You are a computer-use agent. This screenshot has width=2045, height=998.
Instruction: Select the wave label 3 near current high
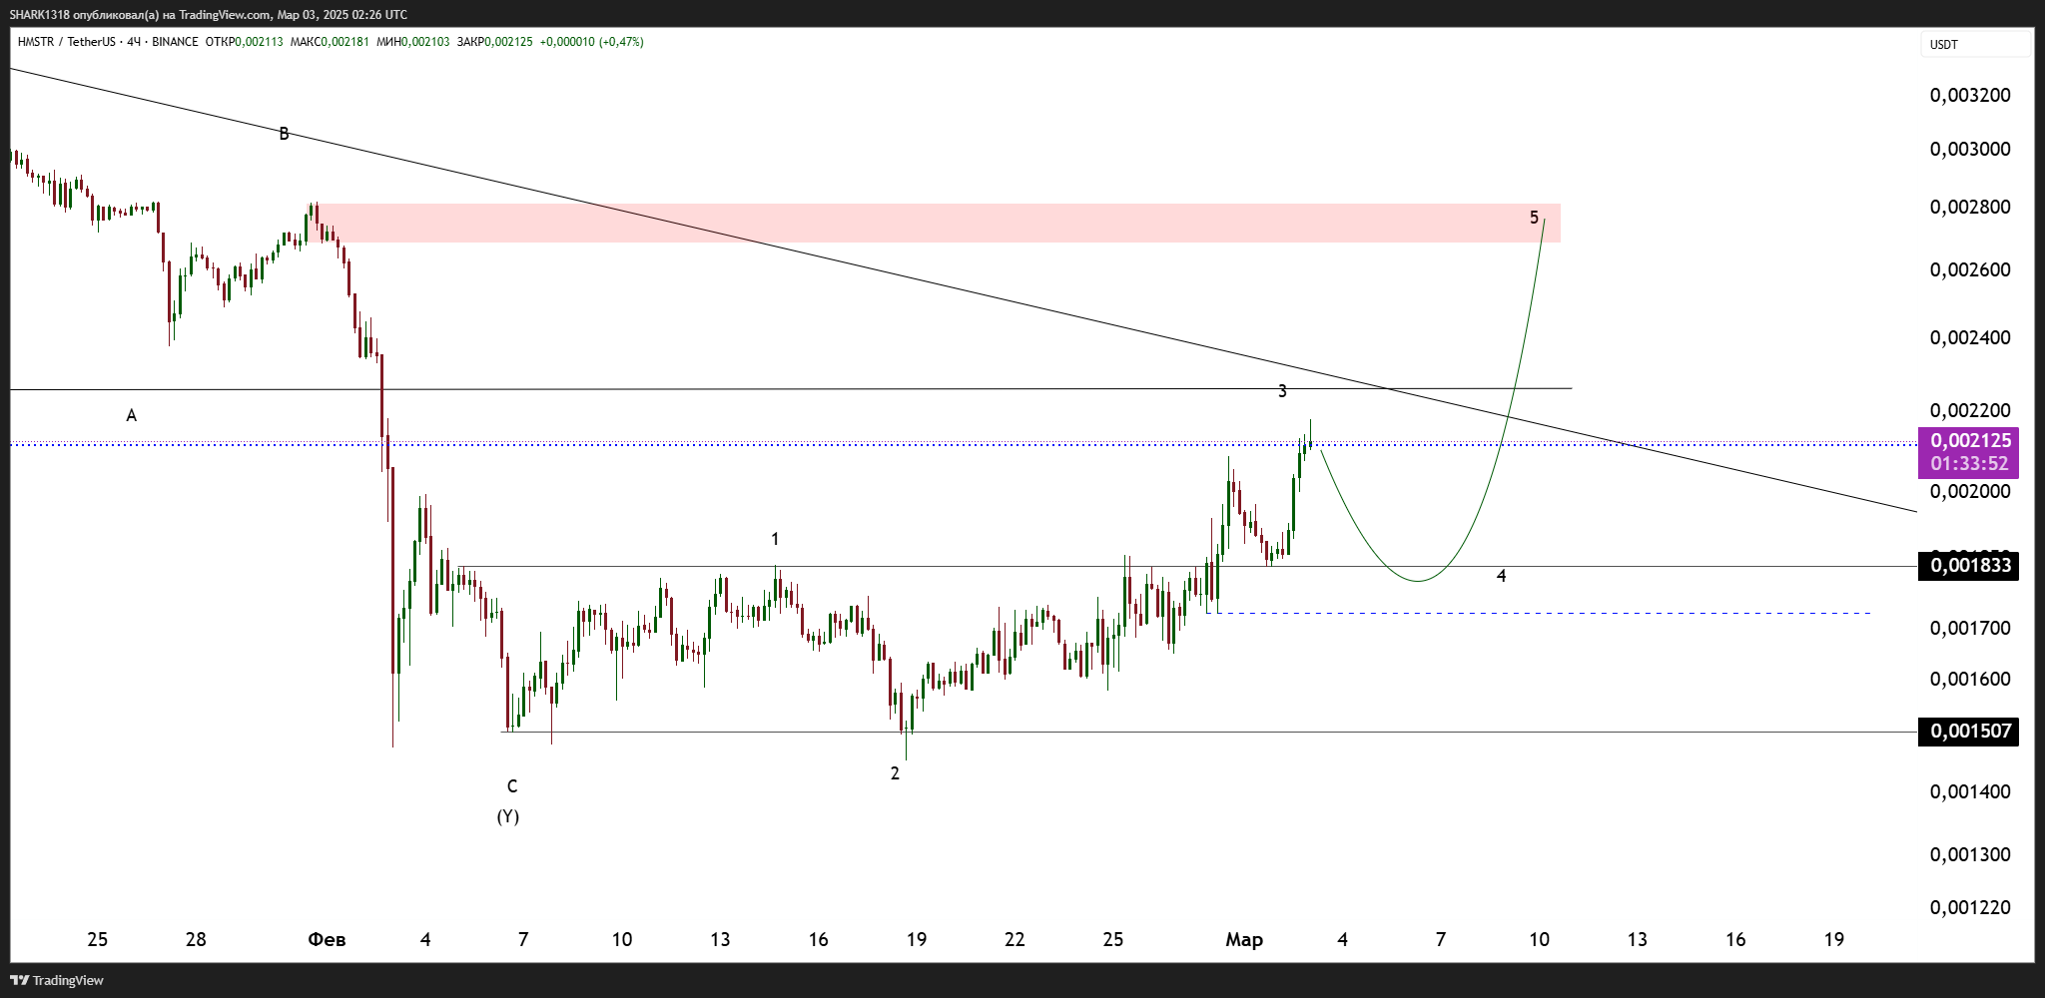(1282, 391)
